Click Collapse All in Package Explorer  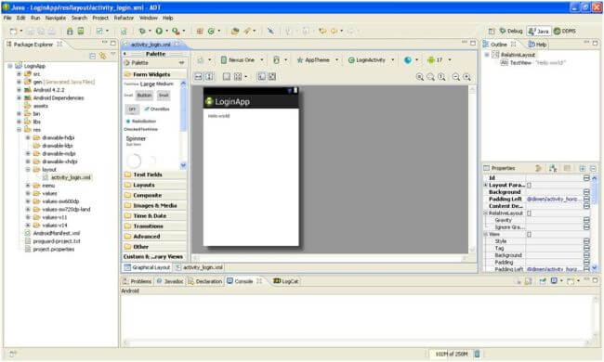[92, 56]
